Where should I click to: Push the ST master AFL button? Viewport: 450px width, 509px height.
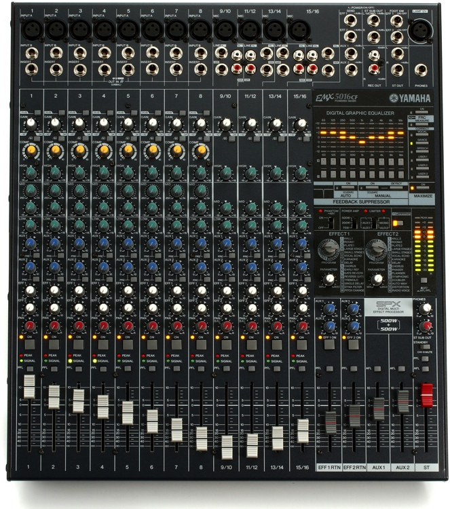point(425,369)
